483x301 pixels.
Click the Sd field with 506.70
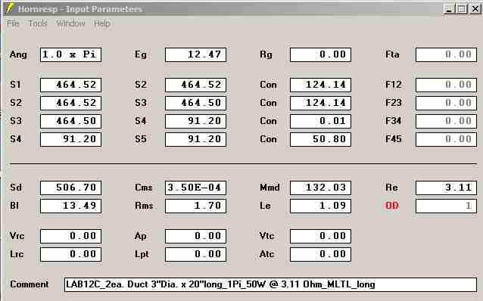click(x=71, y=188)
